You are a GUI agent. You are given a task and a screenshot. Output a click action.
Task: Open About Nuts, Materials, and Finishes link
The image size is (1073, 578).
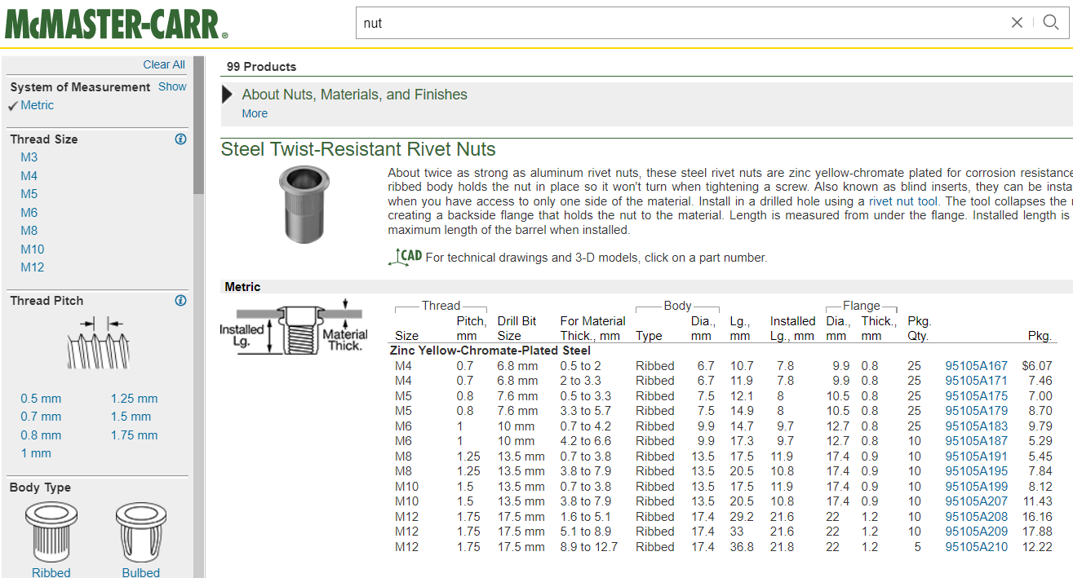tap(355, 95)
